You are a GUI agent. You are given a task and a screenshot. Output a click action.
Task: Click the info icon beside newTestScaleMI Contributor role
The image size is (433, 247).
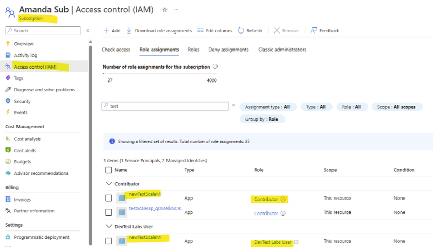283,199
